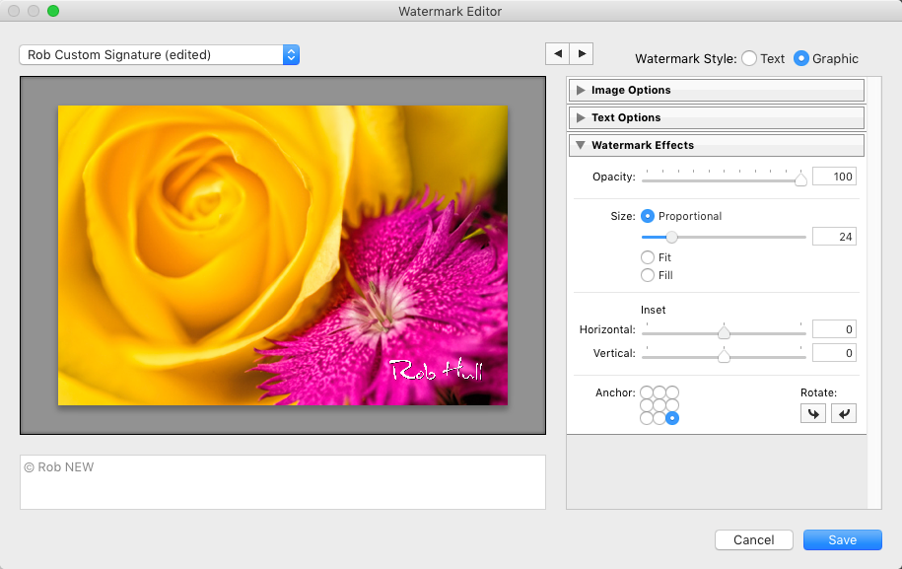This screenshot has height=569, width=902.
Task: Click the Proportional size slider handle
Action: pos(671,237)
